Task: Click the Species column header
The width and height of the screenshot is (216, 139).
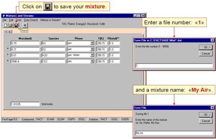Action: coord(54,39)
